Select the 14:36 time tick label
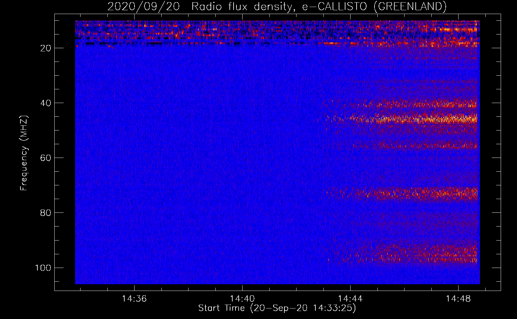Viewport: 517px width, 319px height. point(134,299)
